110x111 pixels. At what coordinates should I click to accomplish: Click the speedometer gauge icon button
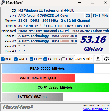106,59
